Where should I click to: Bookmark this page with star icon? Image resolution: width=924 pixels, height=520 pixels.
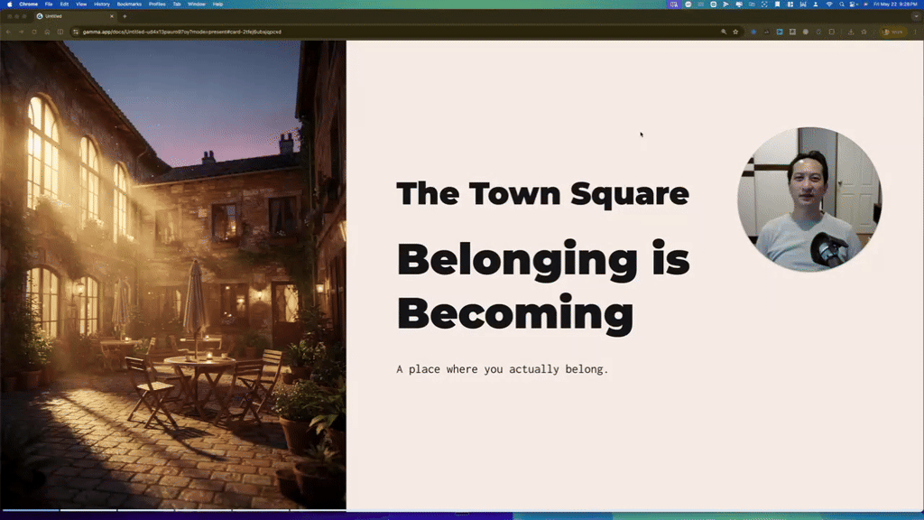point(735,32)
